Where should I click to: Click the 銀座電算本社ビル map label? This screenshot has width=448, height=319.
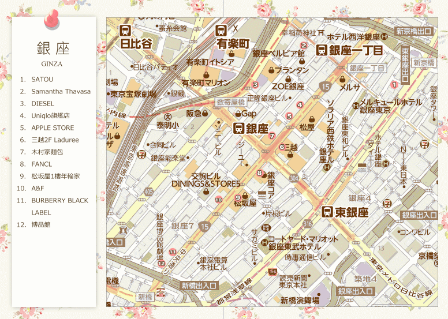pos(213,264)
